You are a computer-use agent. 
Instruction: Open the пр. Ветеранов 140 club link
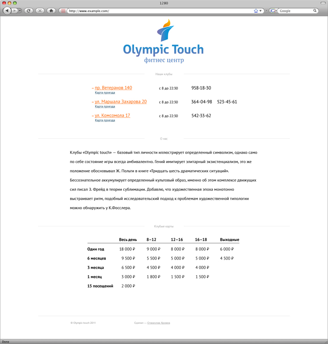tap(113, 88)
